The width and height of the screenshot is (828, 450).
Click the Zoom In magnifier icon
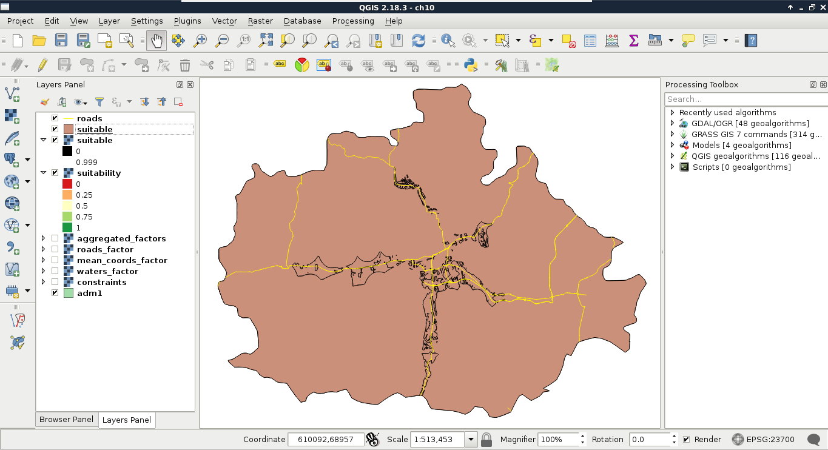(x=200, y=41)
